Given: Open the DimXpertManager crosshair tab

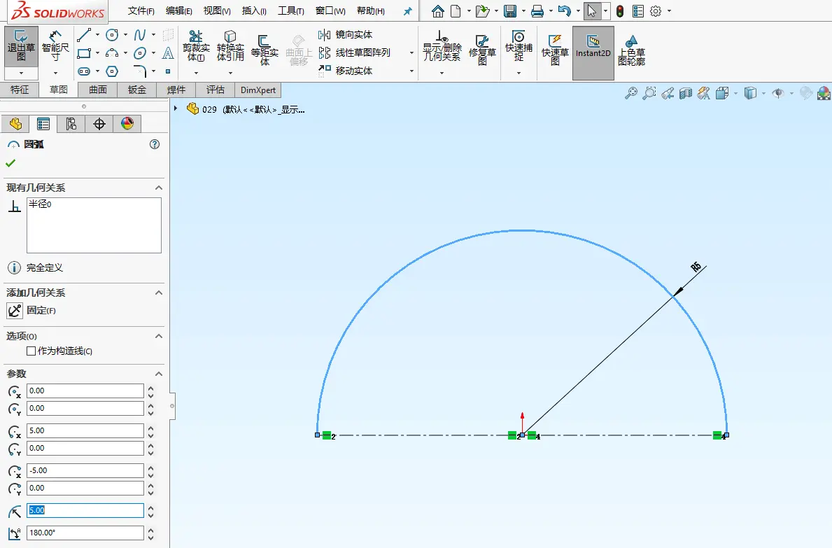Looking at the screenshot, I should click(99, 124).
